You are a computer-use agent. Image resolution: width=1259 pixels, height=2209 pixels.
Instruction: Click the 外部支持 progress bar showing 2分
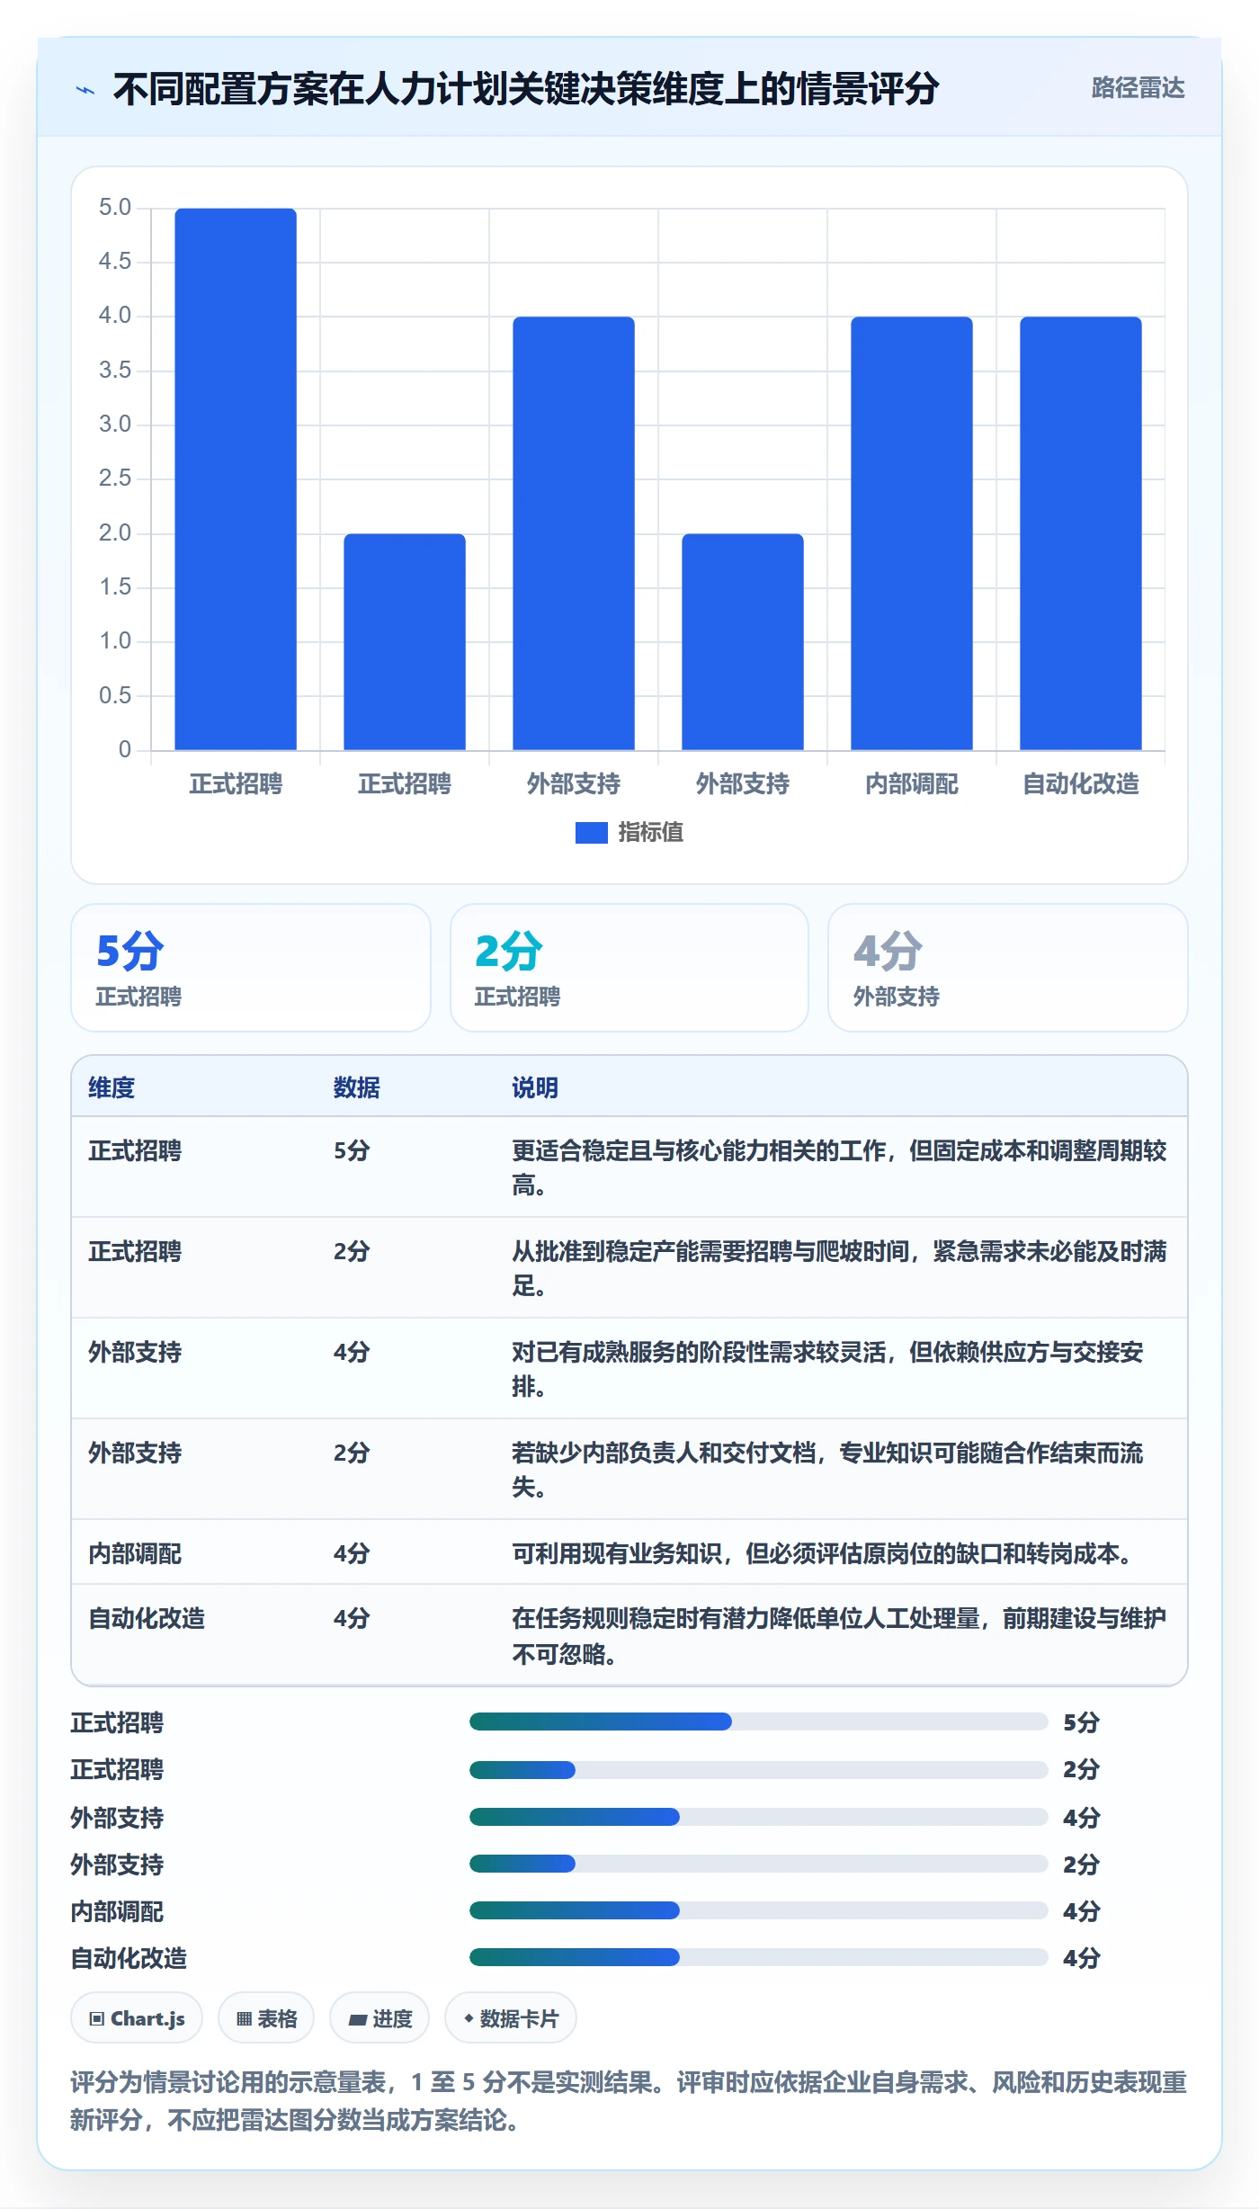coord(758,1864)
